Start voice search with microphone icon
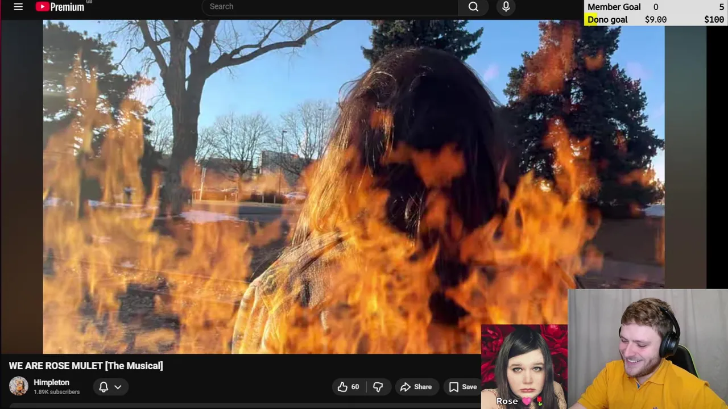728x409 pixels. (506, 7)
